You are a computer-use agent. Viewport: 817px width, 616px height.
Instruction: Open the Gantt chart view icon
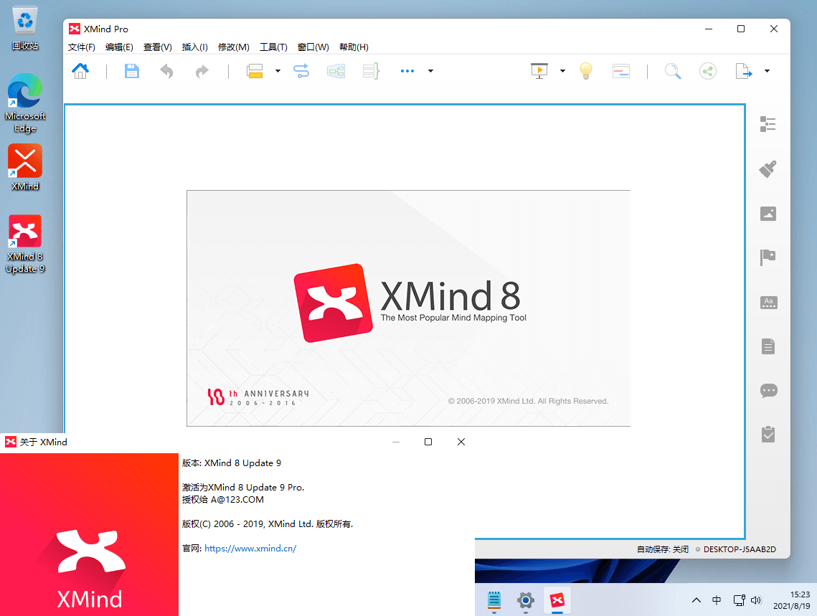621,71
